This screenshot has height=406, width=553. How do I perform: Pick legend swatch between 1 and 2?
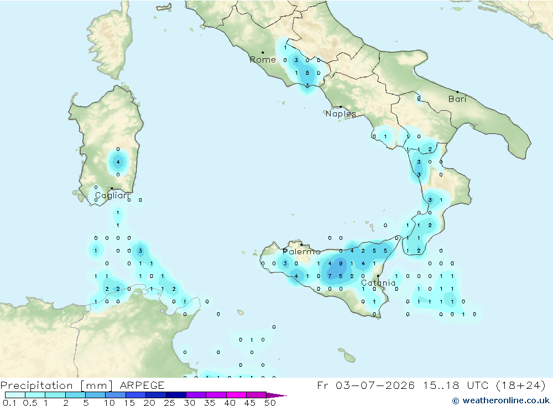(55, 395)
